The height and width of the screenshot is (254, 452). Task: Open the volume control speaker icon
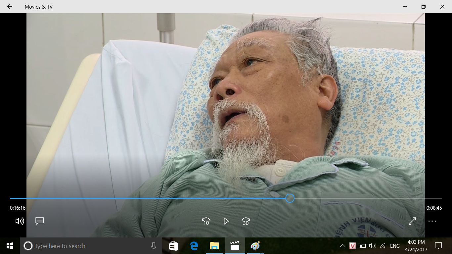pyautogui.click(x=20, y=221)
